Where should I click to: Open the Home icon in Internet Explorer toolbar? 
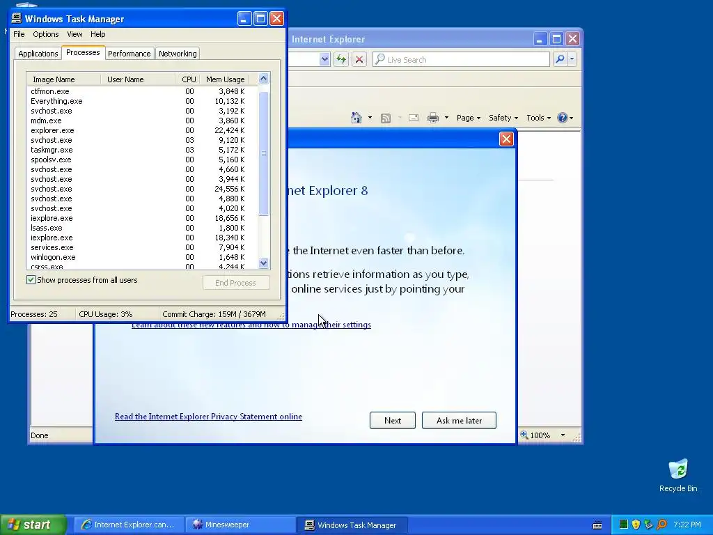coord(356,118)
